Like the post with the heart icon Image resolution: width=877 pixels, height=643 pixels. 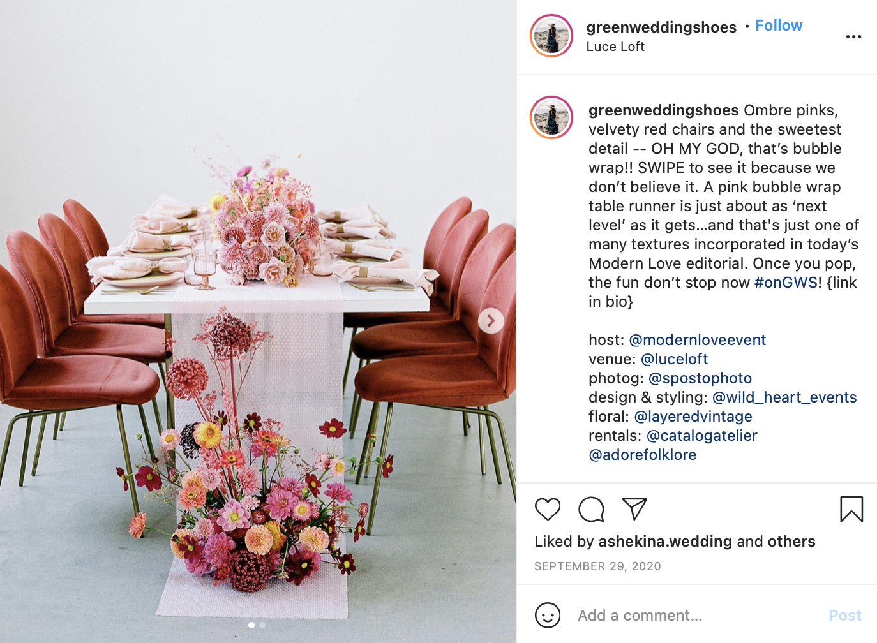(x=548, y=509)
